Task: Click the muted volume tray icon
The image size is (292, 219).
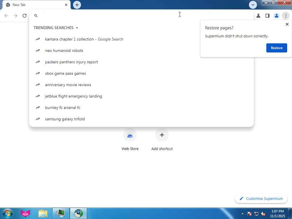Action: 263,214
